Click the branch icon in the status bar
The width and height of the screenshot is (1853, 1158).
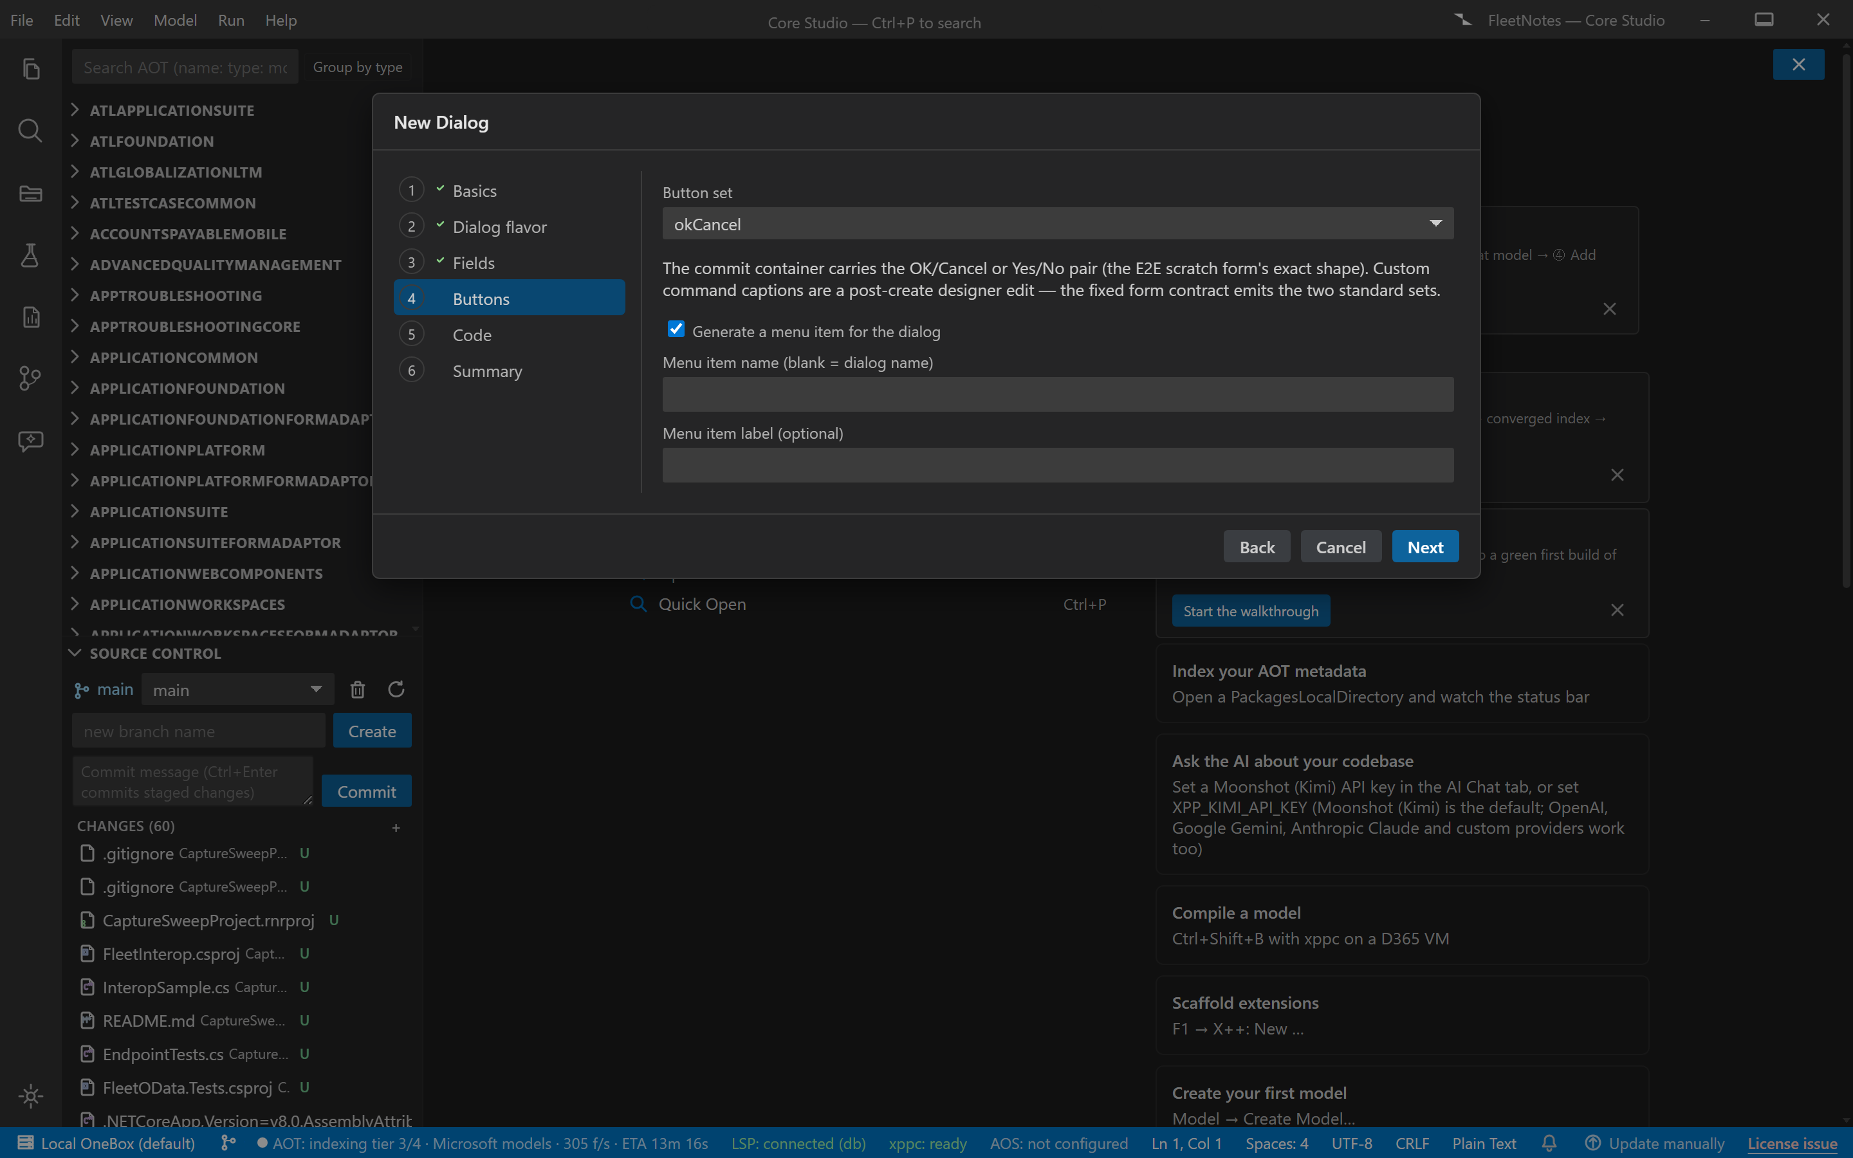[x=228, y=1143]
